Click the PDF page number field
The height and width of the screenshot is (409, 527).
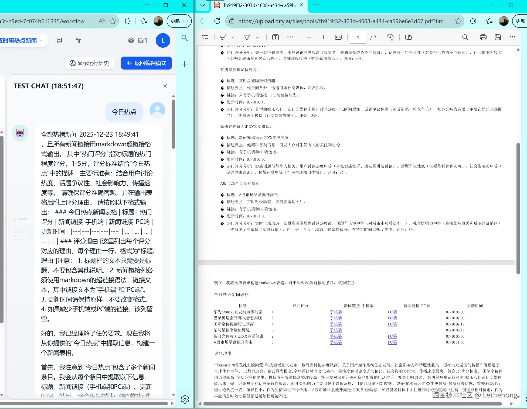[x=358, y=37]
